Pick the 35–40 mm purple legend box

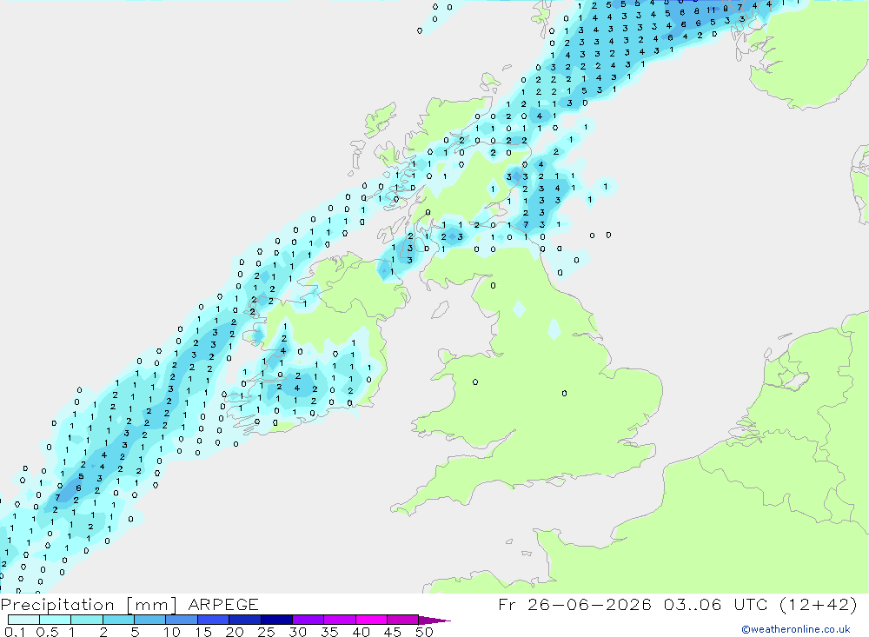point(340,620)
